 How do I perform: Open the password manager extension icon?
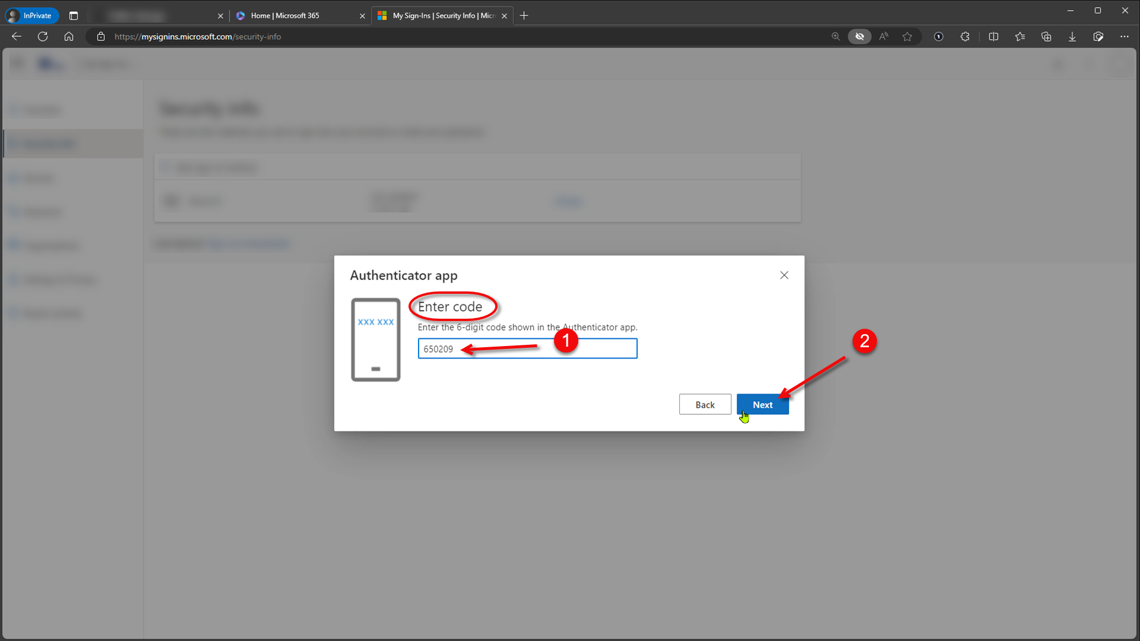coord(939,37)
